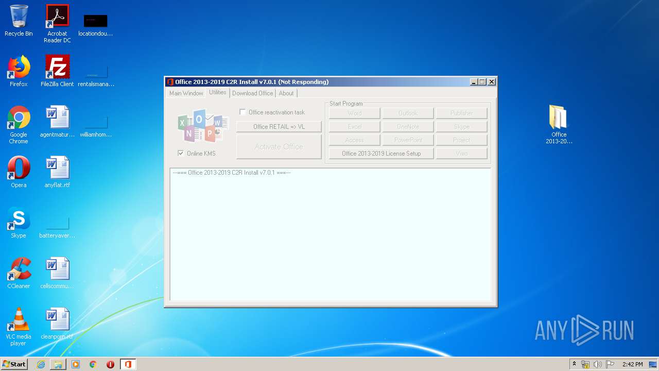Viewport: 659px width, 371px height.
Task: Select the williamhom desktop file
Action: (96, 126)
